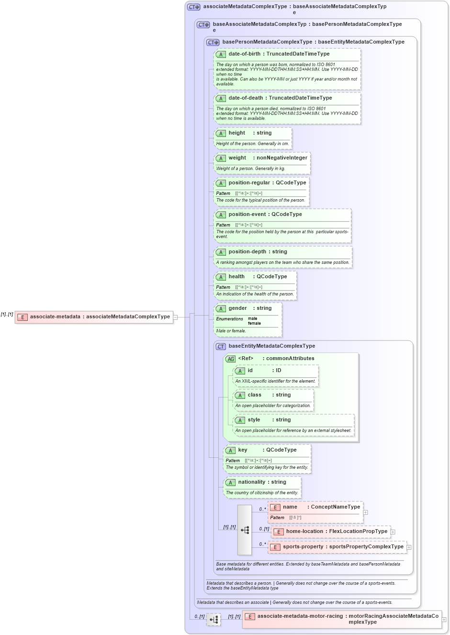Expand the home-location FlexLocationPropType element
Image resolution: width=450 pixels, height=635 pixels.
point(393,532)
